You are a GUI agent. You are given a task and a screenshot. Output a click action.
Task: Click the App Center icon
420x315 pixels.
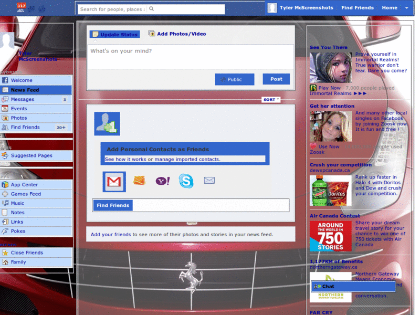click(5, 185)
